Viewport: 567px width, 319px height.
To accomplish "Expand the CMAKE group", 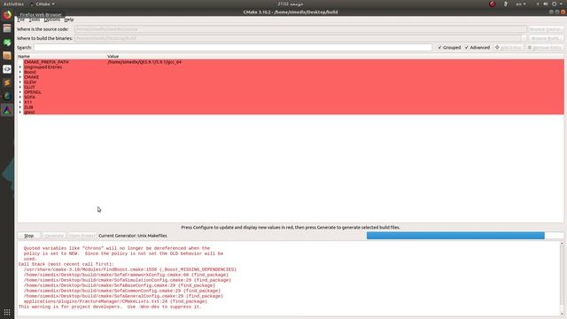I will [20, 77].
